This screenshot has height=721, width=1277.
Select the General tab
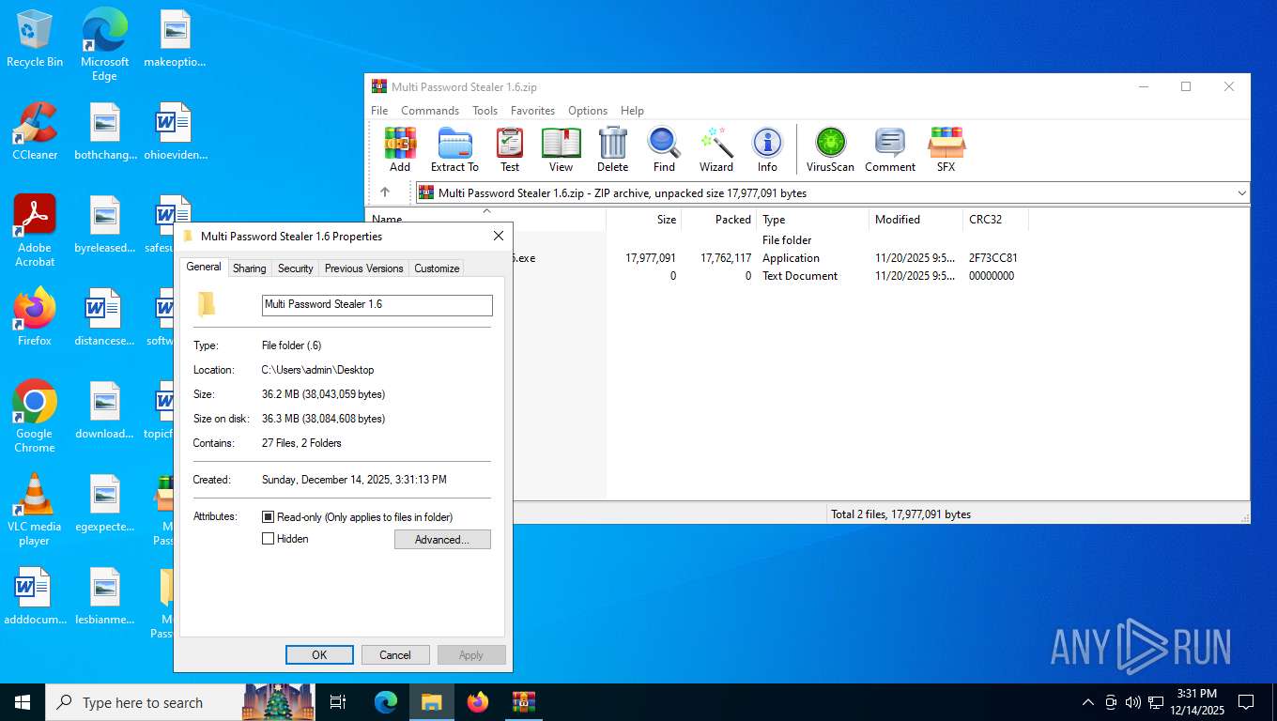[x=203, y=267]
